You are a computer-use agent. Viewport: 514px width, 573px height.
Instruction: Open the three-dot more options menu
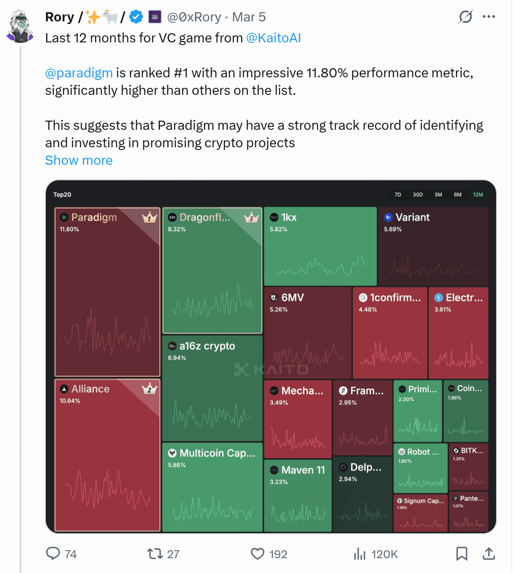coord(489,17)
